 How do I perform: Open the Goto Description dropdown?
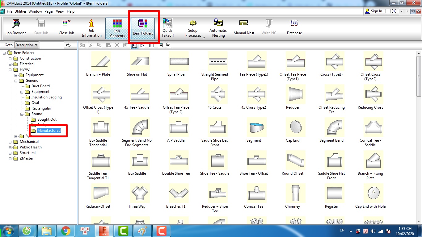[27, 45]
